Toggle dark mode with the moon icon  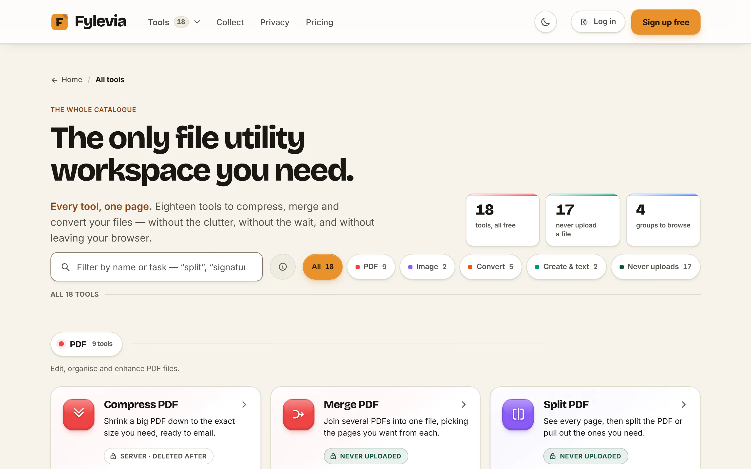(545, 22)
